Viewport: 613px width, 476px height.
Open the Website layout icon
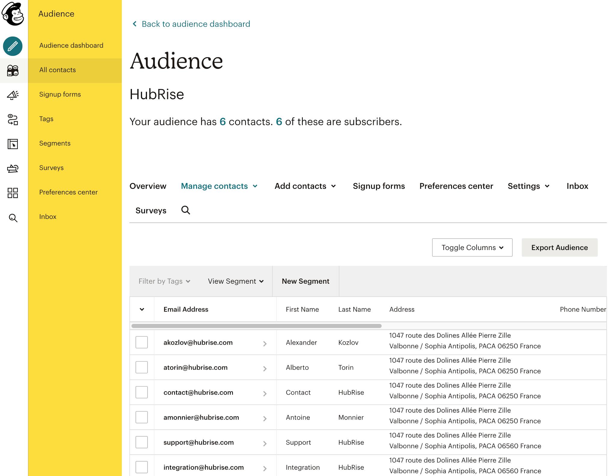point(13,144)
